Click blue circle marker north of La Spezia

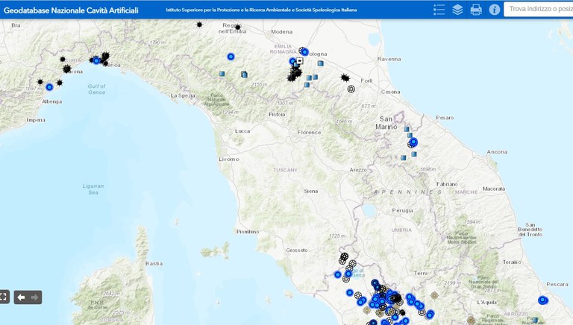click(231, 56)
